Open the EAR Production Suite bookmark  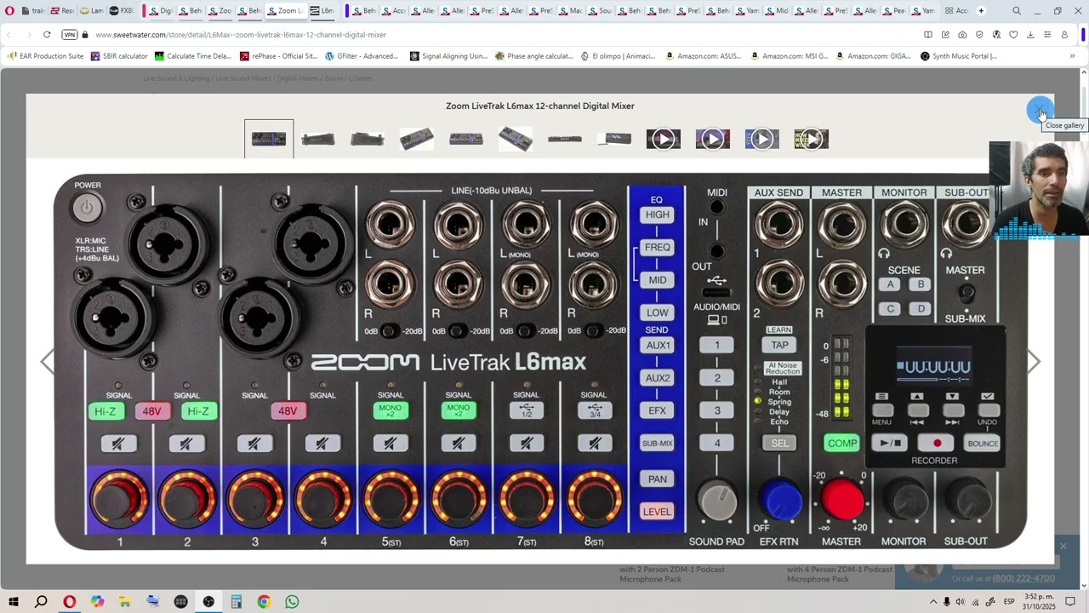(x=46, y=56)
